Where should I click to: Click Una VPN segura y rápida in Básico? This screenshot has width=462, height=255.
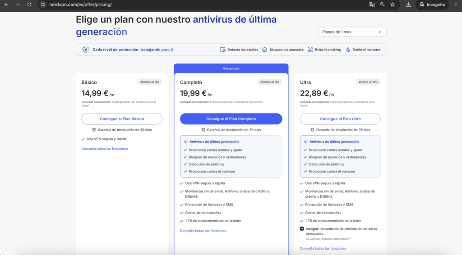106,139
